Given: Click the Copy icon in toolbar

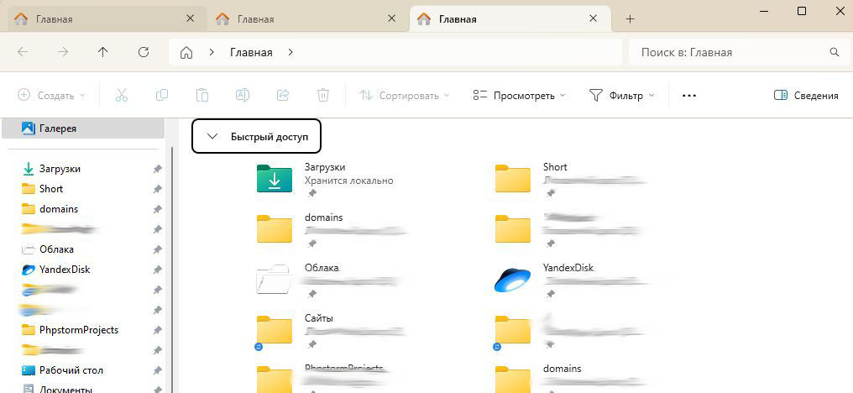Looking at the screenshot, I should (161, 95).
